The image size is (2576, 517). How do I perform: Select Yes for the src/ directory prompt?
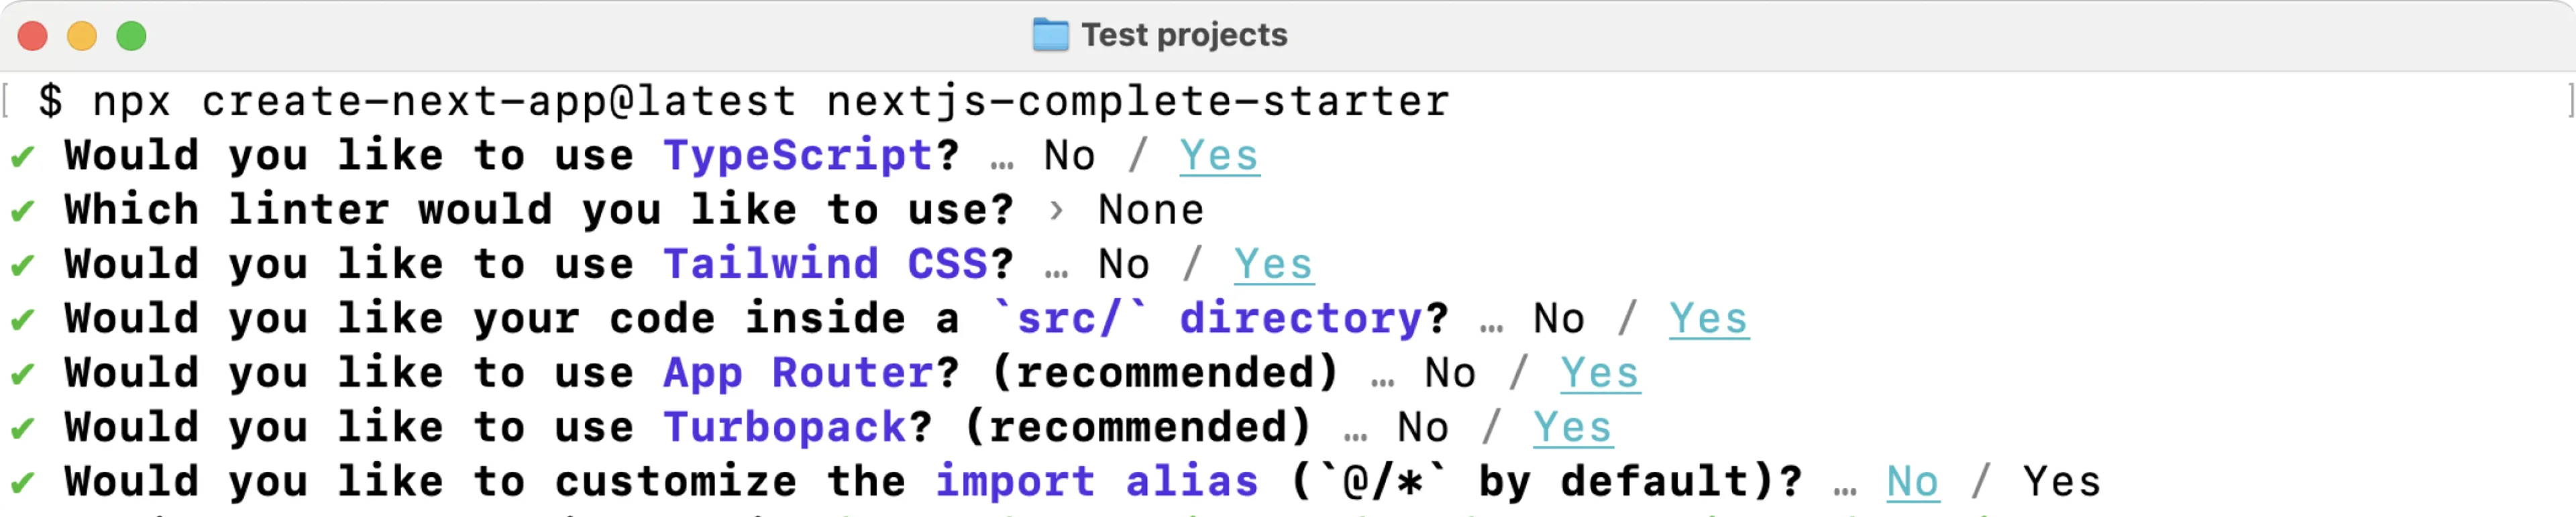(1709, 319)
